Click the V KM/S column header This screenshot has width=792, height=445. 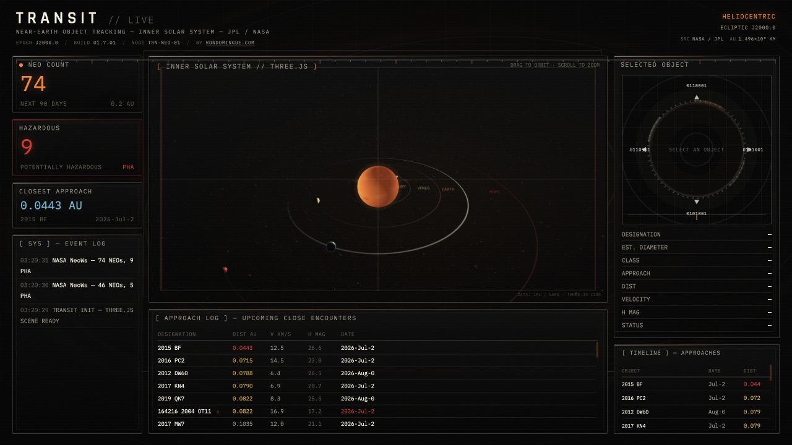click(x=281, y=334)
